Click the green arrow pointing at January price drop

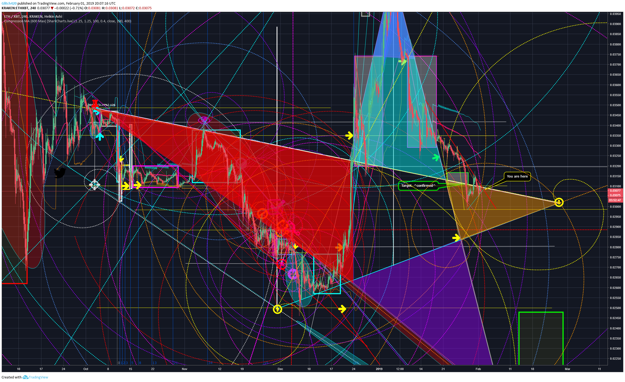(436, 157)
